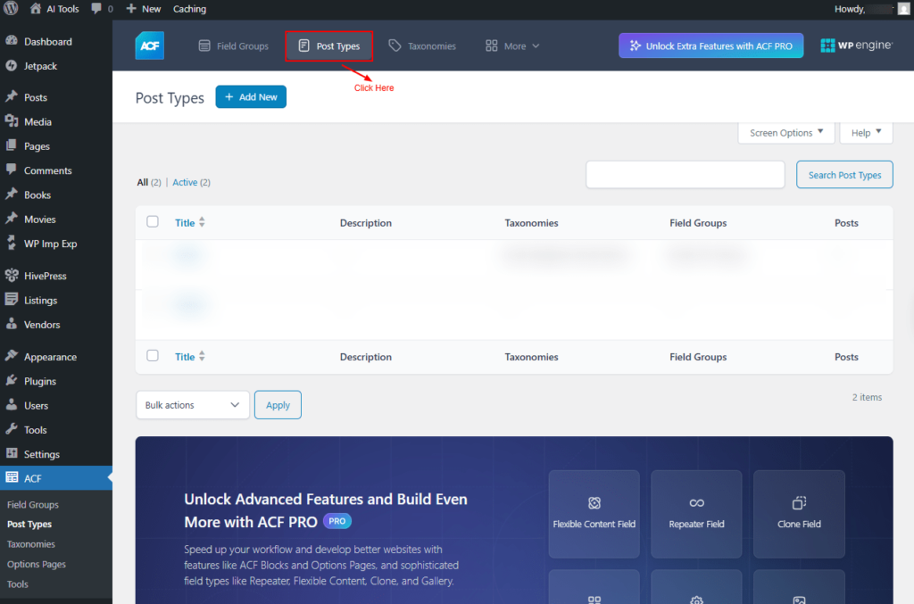Tick the select-all checkbox in table header

pos(153,222)
